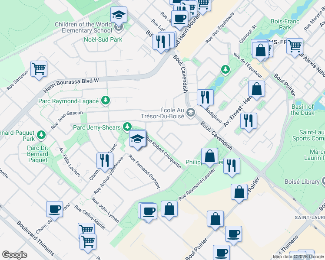This screenshot has height=260, width=325.
Task: Click the Rue Robert Choquette label
Action: (x=164, y=152)
